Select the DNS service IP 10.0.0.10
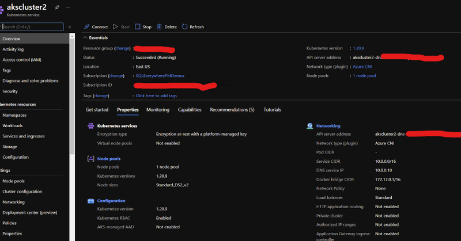461x241 pixels. 383,170
